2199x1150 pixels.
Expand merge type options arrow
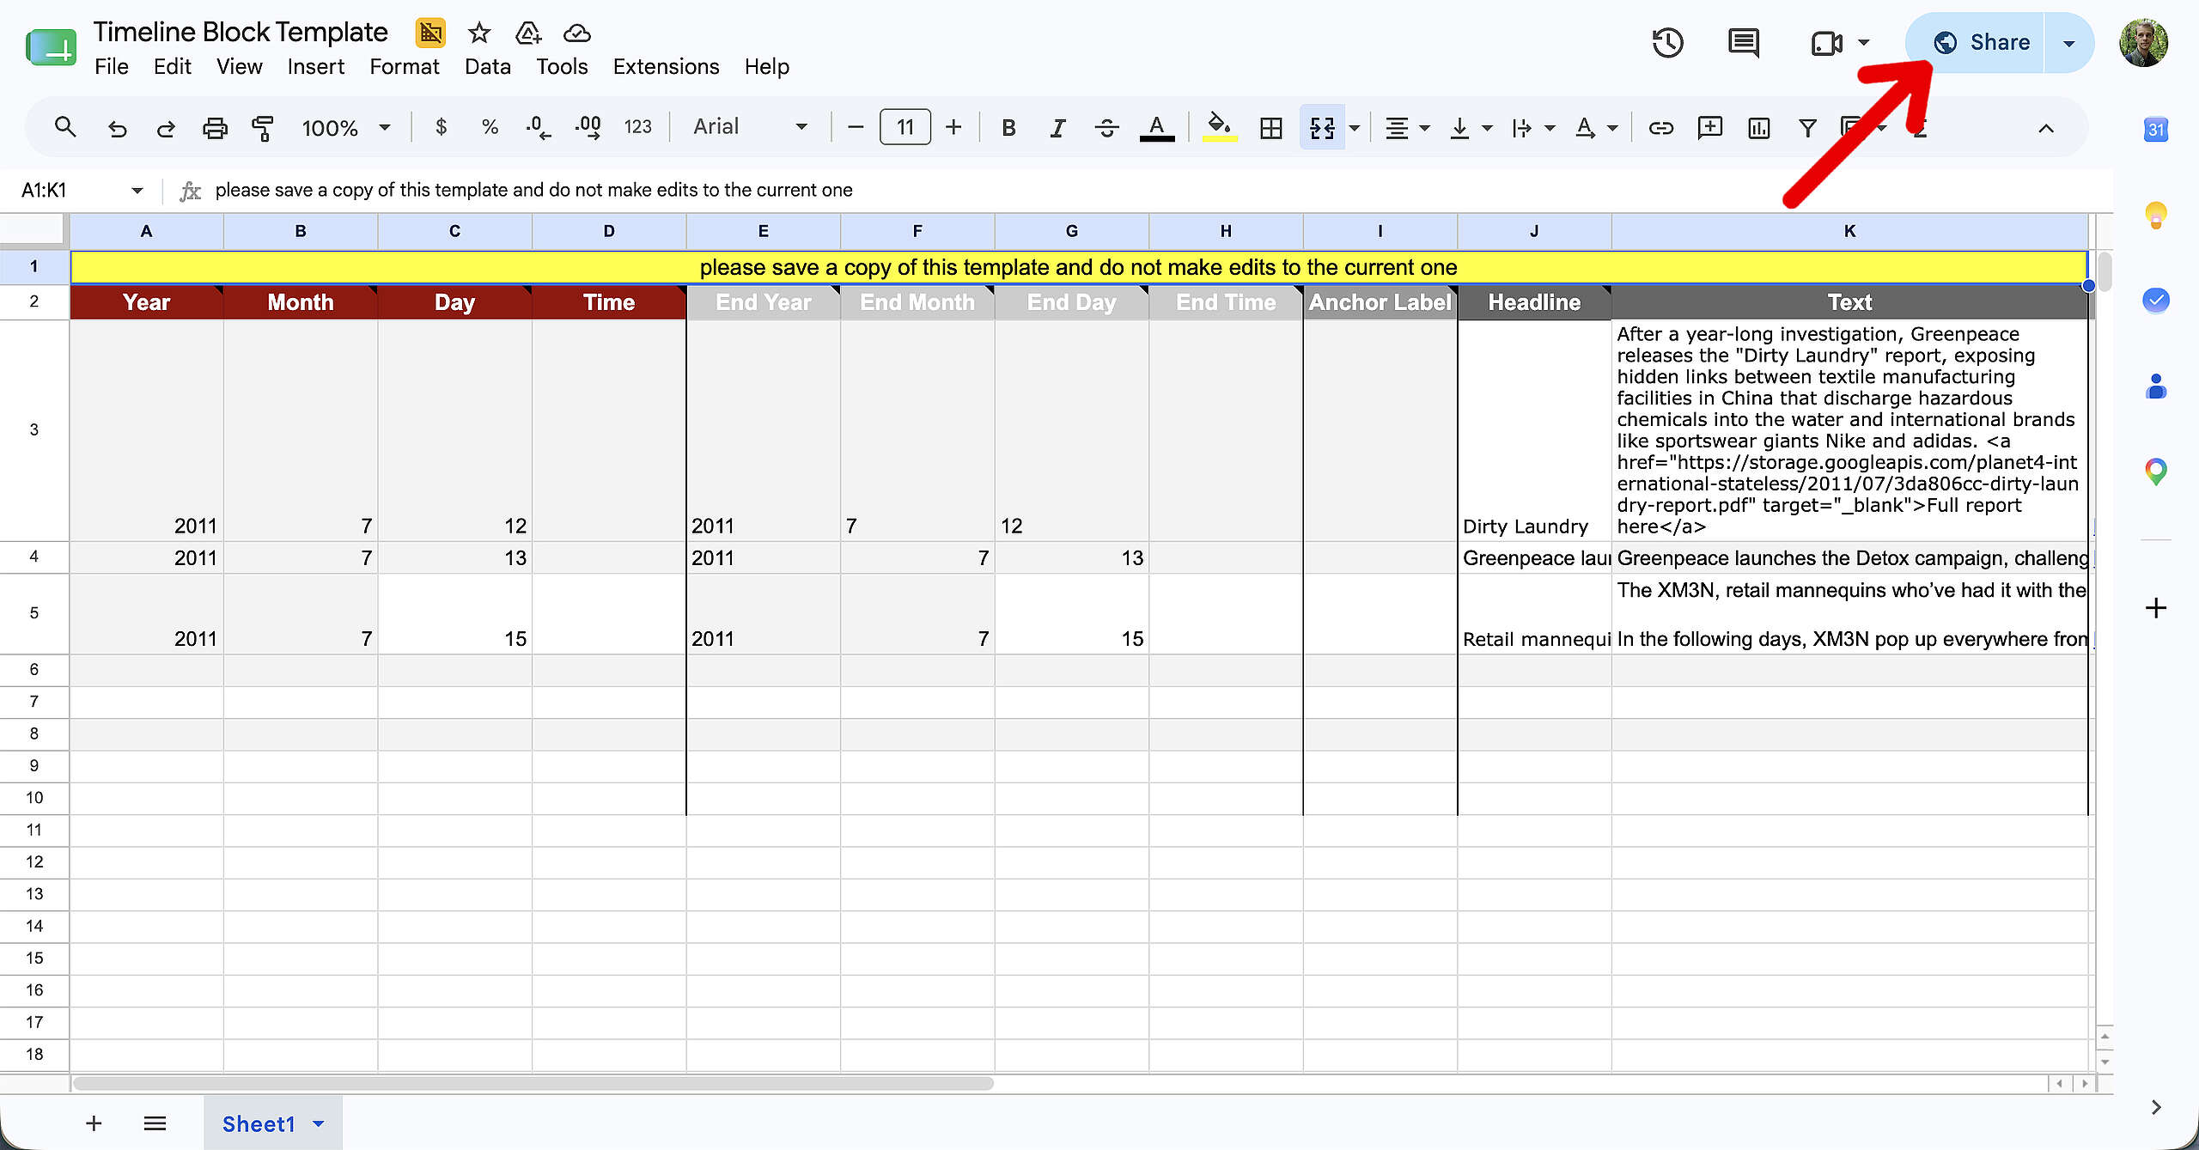[1355, 128]
